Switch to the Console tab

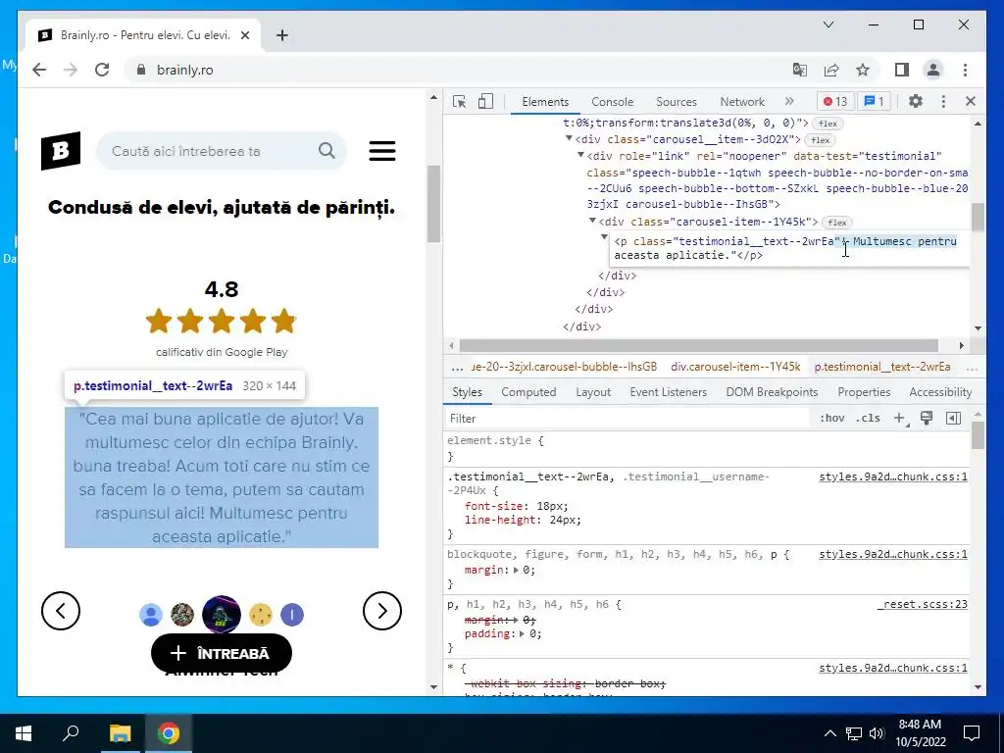click(x=612, y=102)
